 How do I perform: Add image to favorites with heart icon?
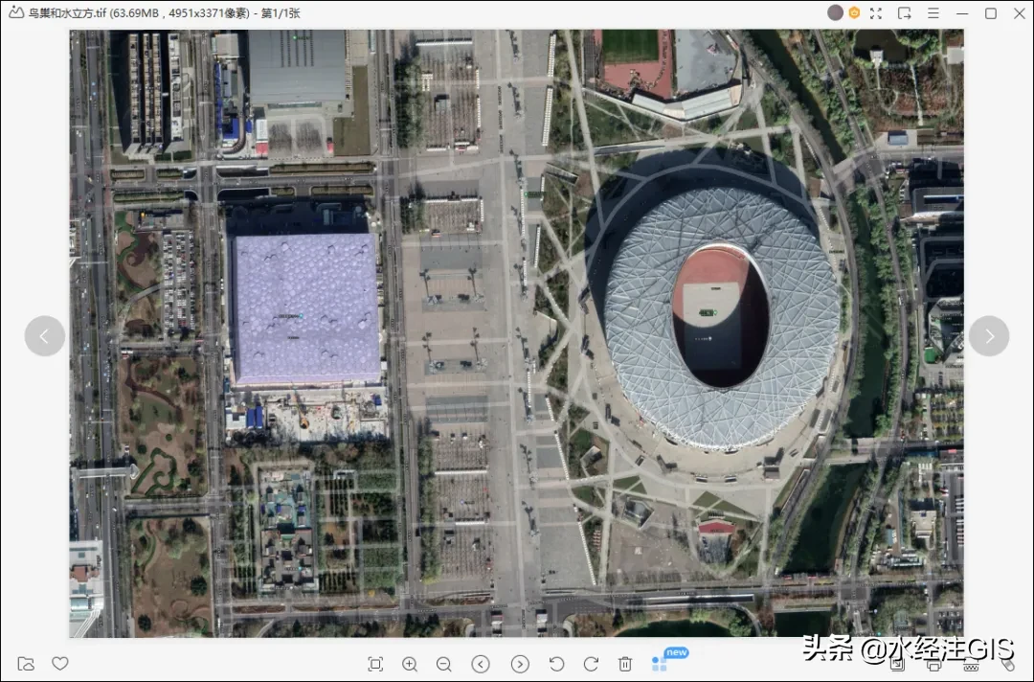60,663
